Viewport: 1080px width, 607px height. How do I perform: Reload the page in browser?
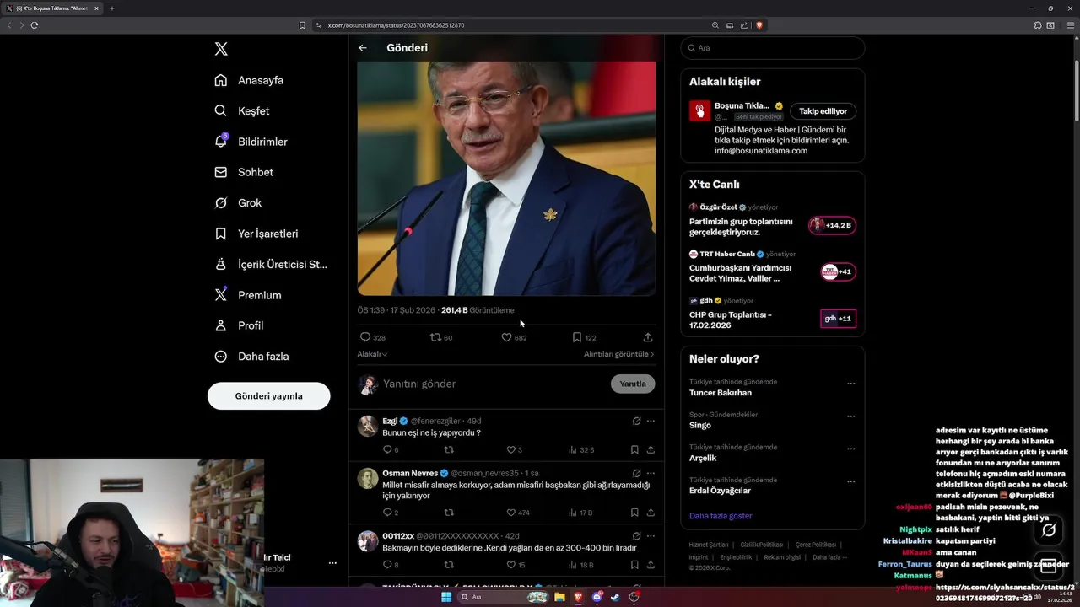35,25
